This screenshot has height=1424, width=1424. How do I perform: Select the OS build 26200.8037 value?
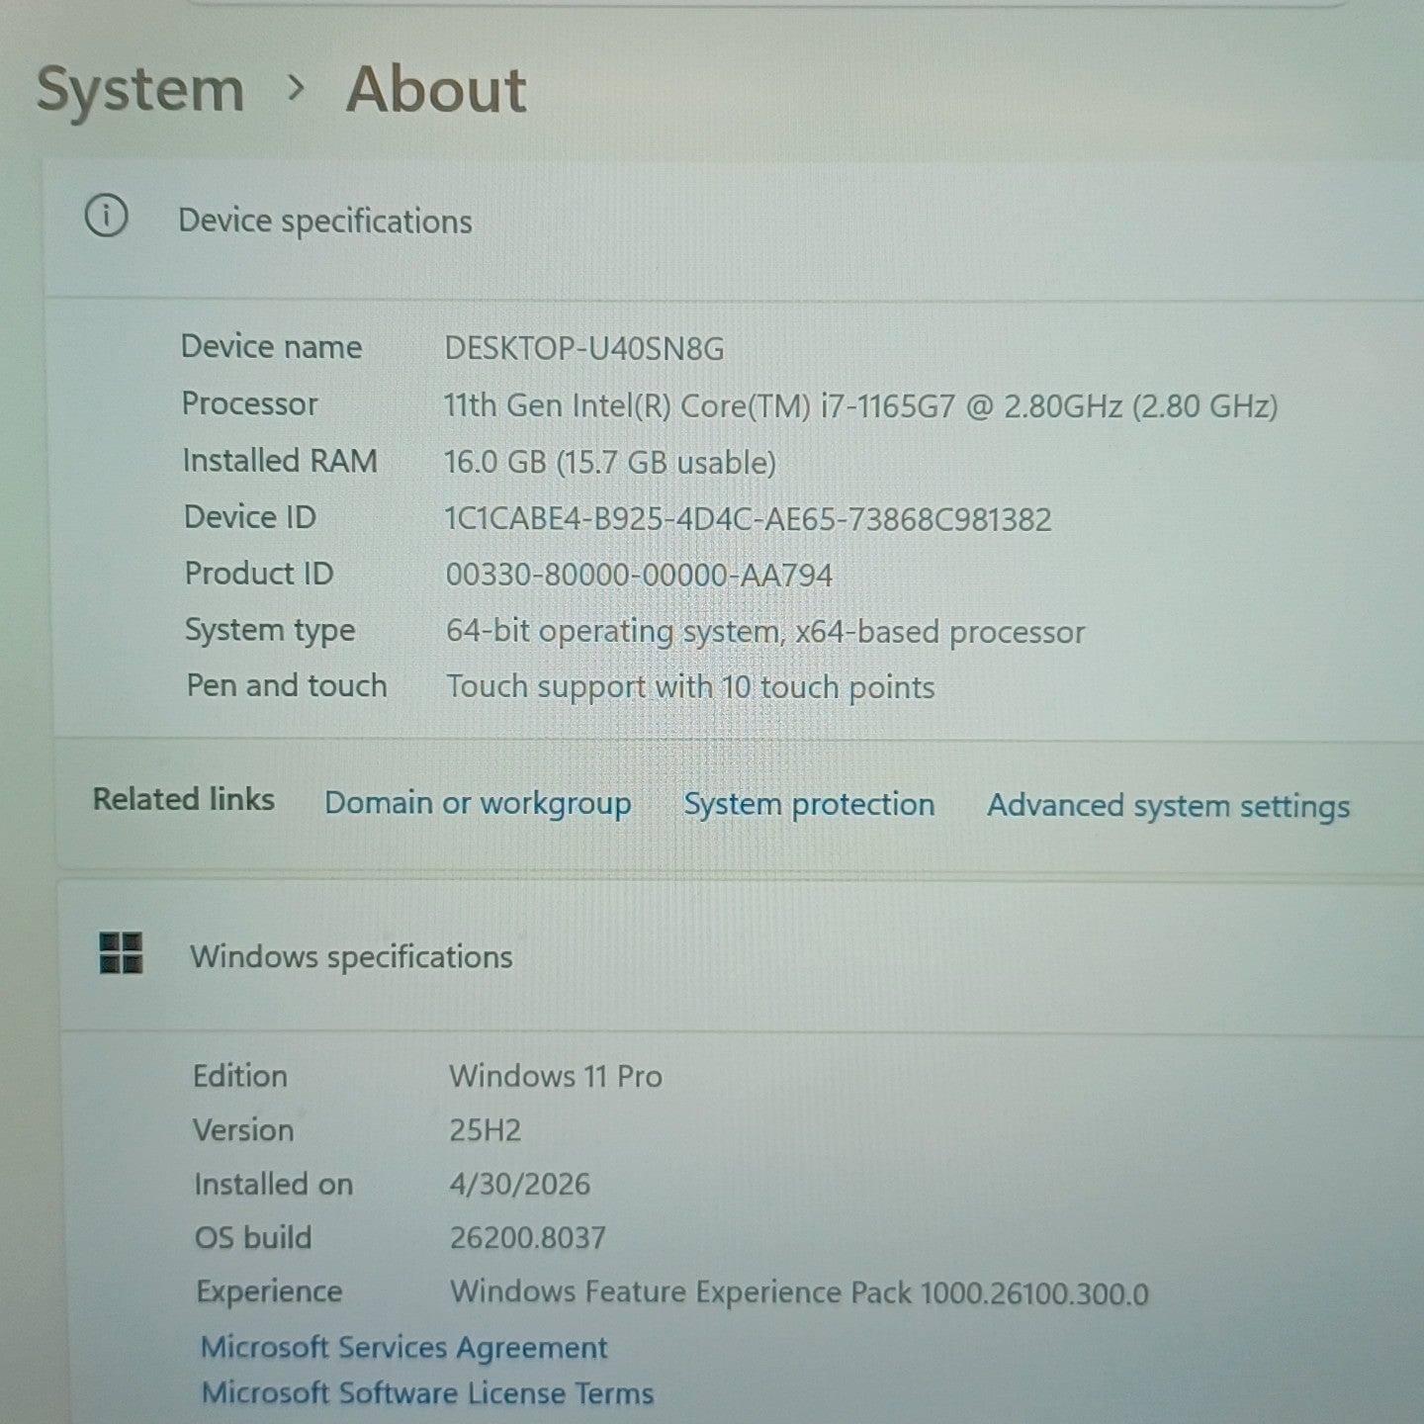click(527, 1237)
